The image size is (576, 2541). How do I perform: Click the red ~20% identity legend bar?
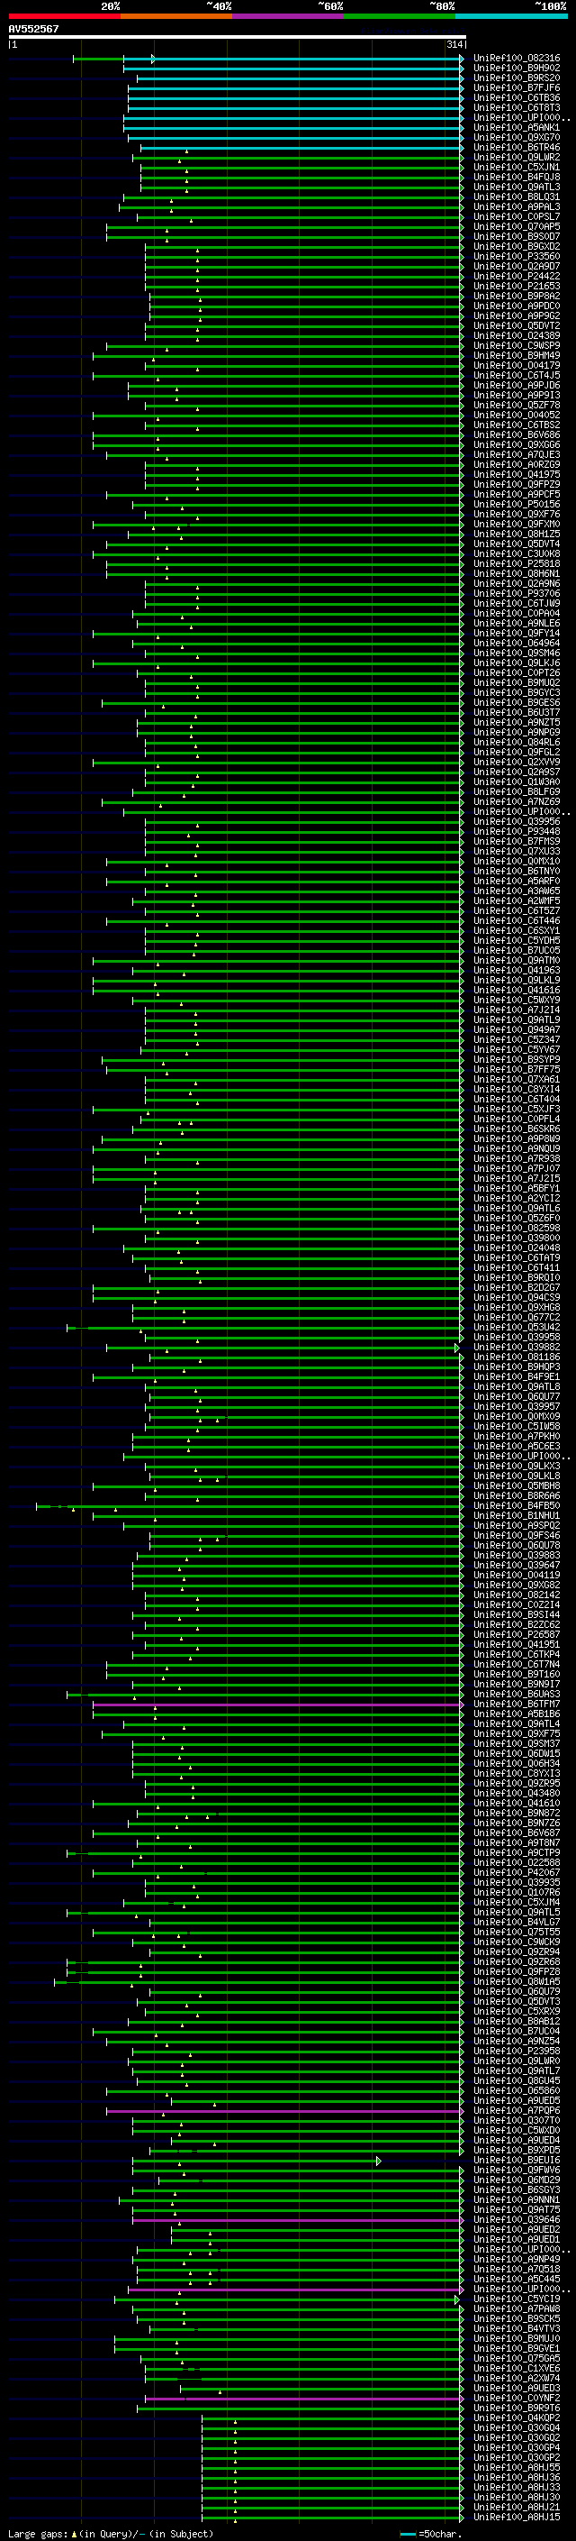coord(65,16)
